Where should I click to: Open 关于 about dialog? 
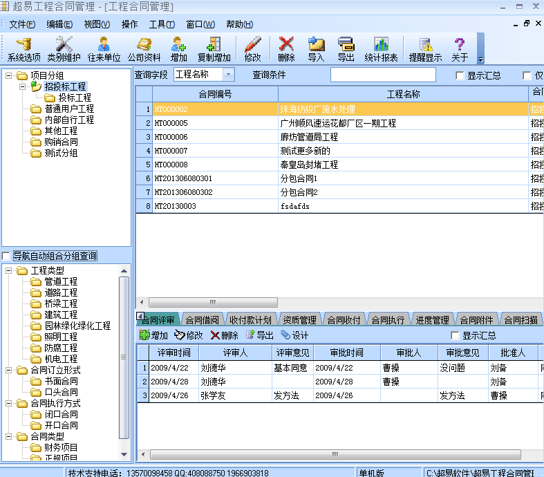460,49
